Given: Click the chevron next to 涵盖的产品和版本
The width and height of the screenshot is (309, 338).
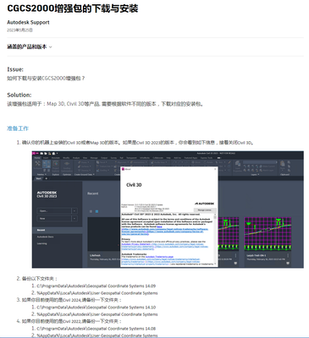Looking at the screenshot, I should click(51, 47).
